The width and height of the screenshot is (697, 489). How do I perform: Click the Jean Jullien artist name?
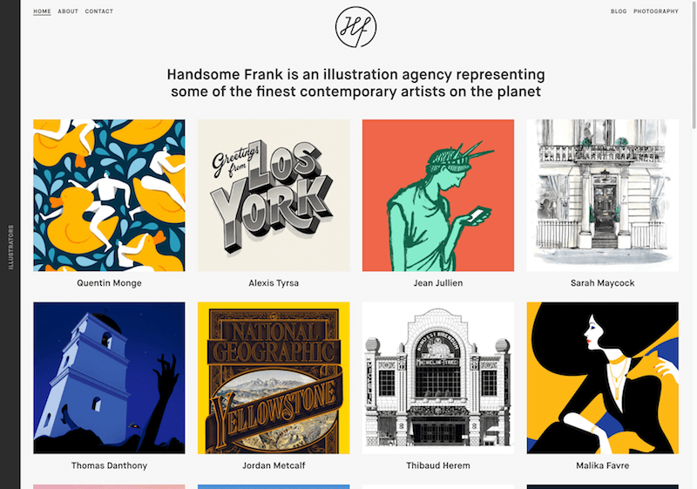tap(438, 283)
